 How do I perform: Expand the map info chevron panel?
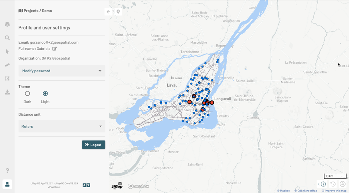point(319,184)
